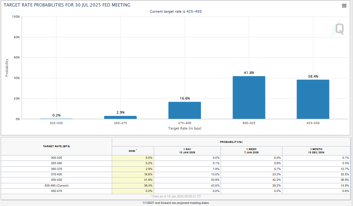Select the 425-450 (Current) table row label
The image size is (353, 206).
[56, 185]
